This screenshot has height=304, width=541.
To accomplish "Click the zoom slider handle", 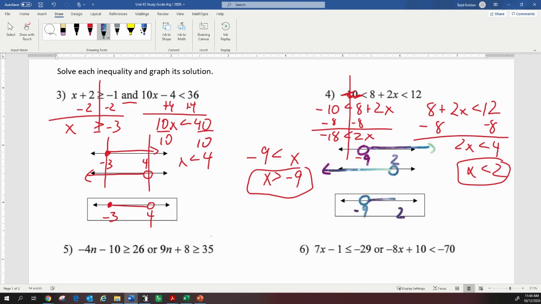I will 510,288.
